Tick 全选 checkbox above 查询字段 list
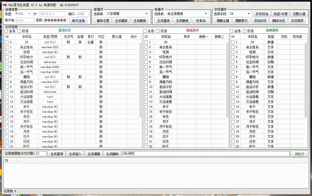The image size is (312, 196). (x=6, y=31)
